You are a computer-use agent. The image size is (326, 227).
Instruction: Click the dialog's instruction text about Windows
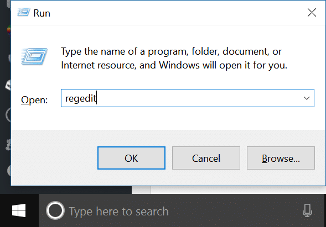174,58
